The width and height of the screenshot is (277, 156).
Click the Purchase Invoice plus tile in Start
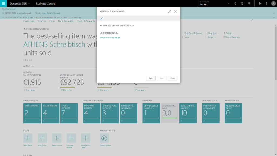[x=71, y=138]
